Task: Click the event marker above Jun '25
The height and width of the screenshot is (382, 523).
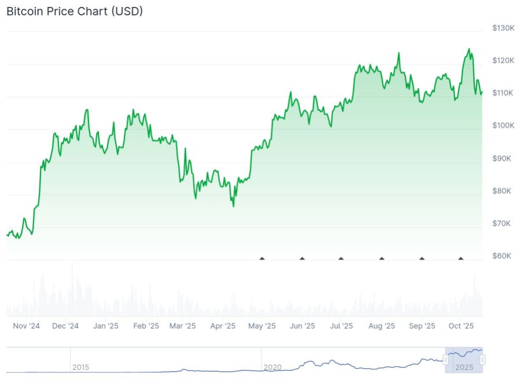Action: click(x=302, y=258)
